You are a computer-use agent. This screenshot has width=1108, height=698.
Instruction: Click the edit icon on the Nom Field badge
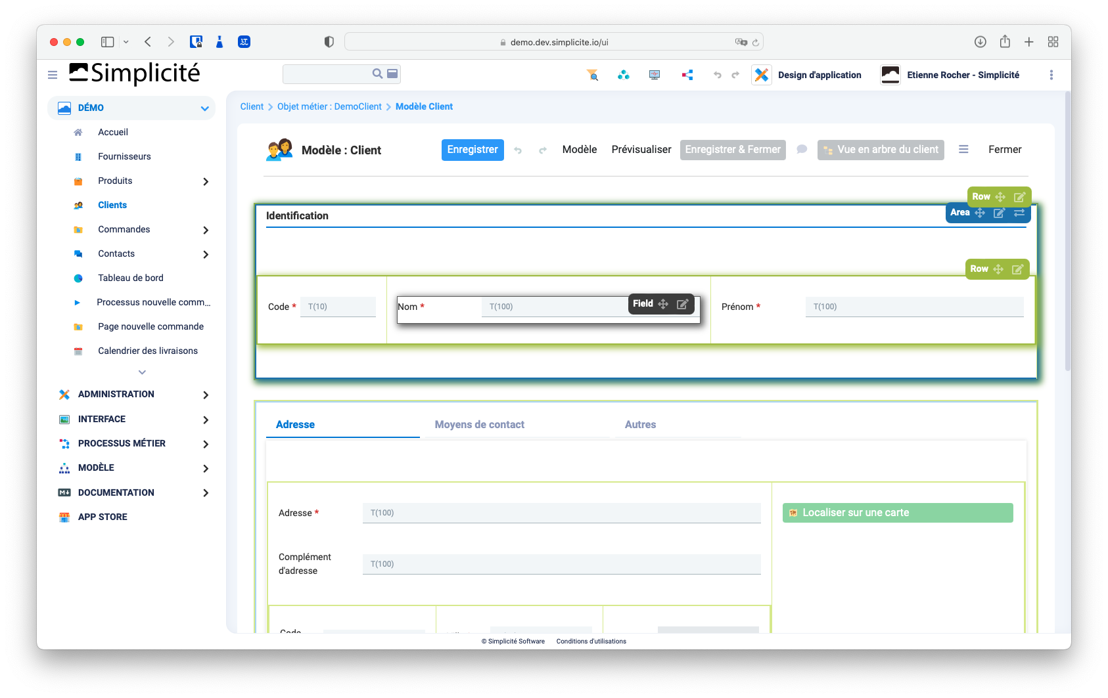683,303
